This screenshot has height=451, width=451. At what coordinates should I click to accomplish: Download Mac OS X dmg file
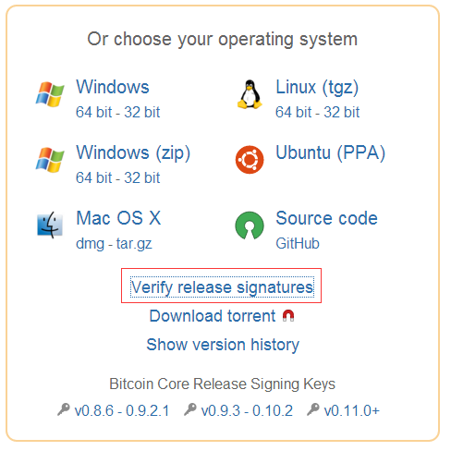tap(90, 244)
